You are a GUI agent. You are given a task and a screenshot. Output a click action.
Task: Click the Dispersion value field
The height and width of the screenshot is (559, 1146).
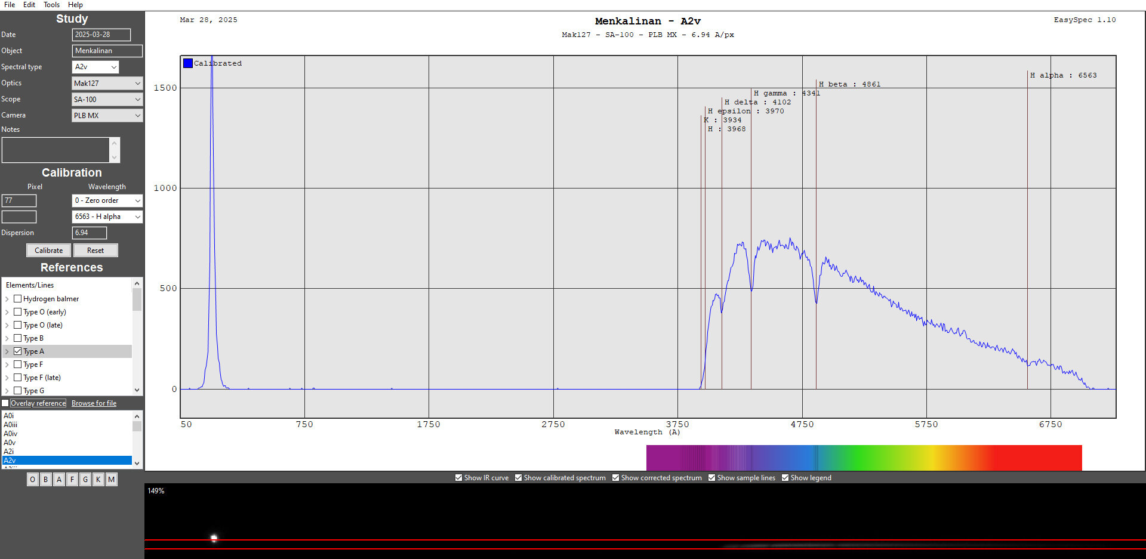[x=90, y=233]
